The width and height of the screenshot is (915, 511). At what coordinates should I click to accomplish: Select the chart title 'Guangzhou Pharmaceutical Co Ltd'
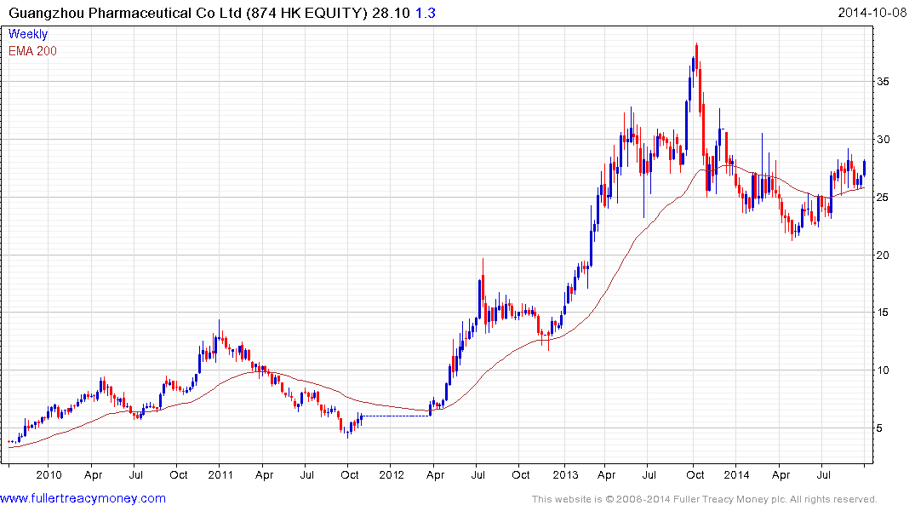point(125,13)
